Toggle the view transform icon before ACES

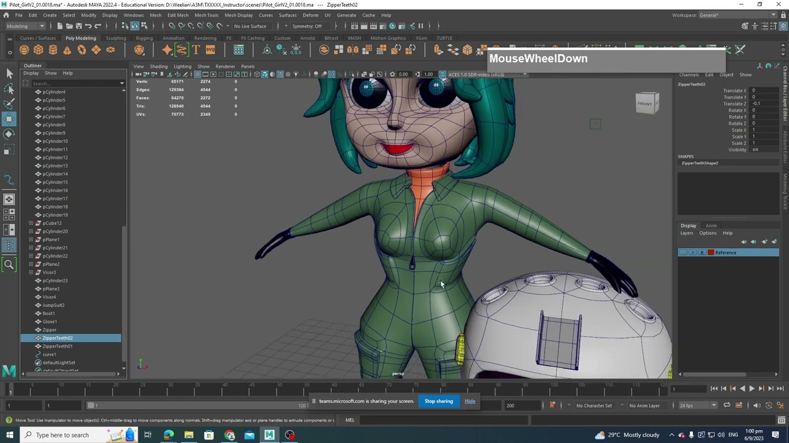(443, 74)
